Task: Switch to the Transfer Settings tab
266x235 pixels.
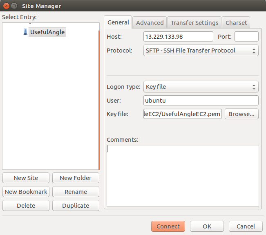Action: point(194,23)
